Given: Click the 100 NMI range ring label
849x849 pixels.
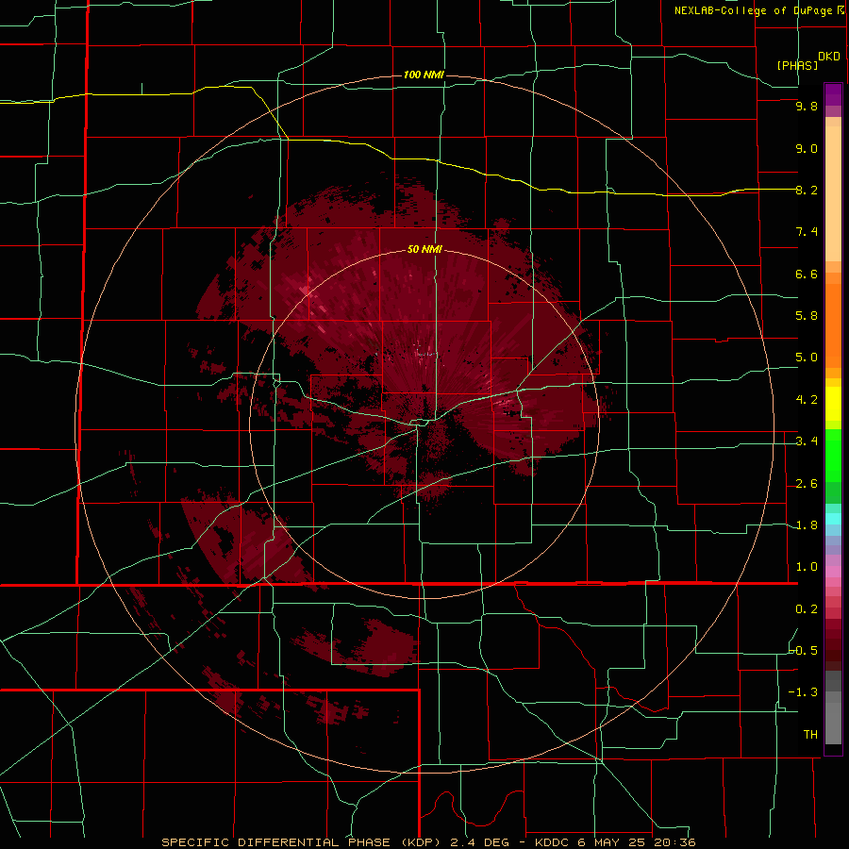Looking at the screenshot, I should point(424,75).
